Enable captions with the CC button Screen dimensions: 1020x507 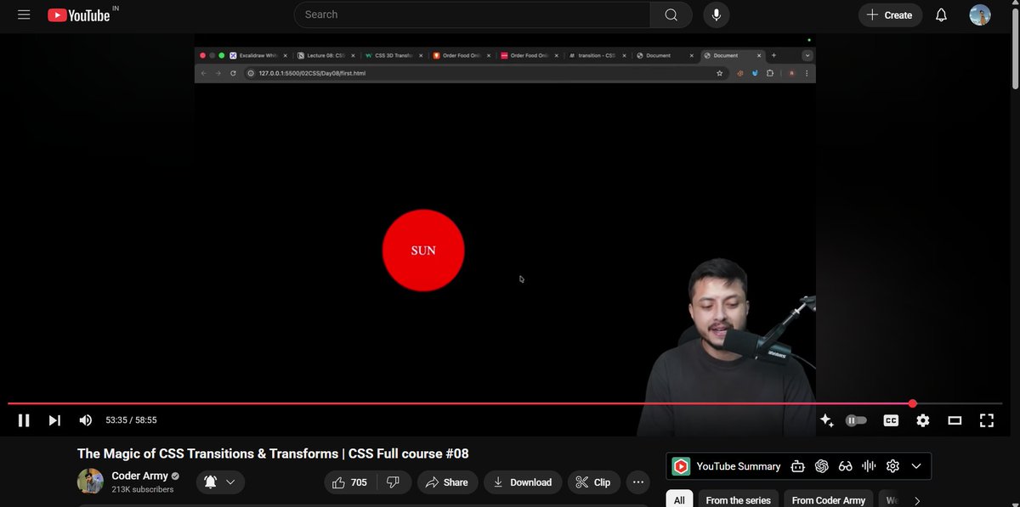tap(891, 420)
